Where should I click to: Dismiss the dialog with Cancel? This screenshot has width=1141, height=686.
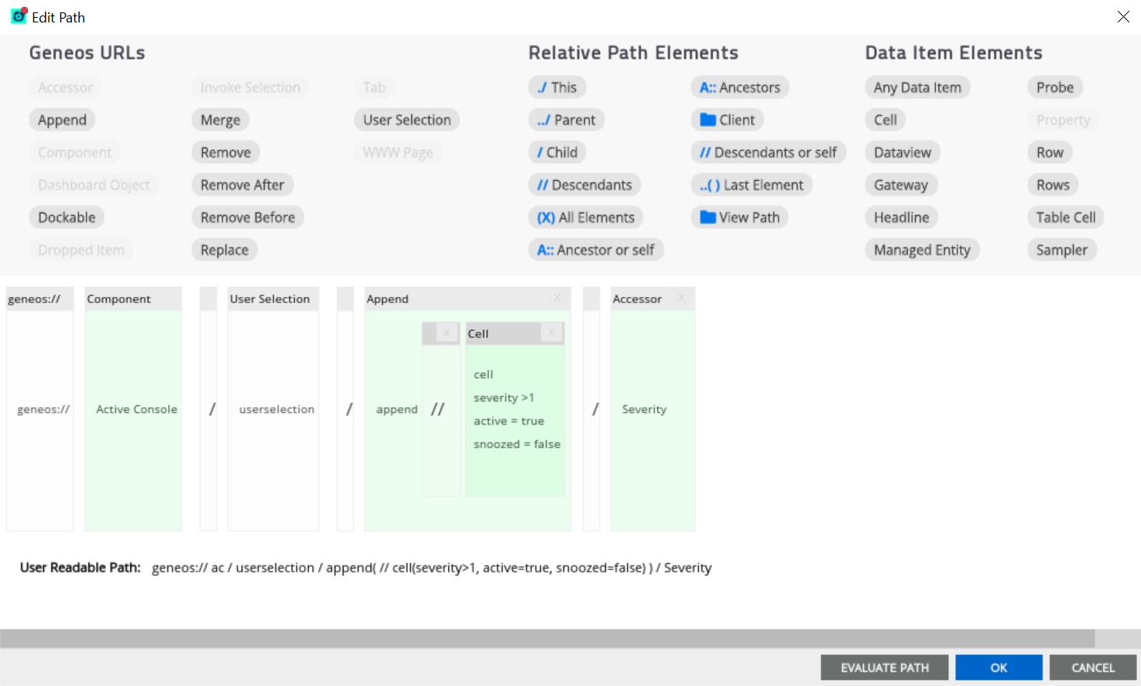(x=1093, y=667)
